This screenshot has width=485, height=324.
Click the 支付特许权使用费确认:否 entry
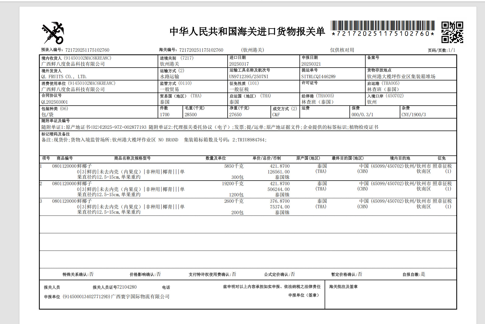pyautogui.click(x=212, y=274)
